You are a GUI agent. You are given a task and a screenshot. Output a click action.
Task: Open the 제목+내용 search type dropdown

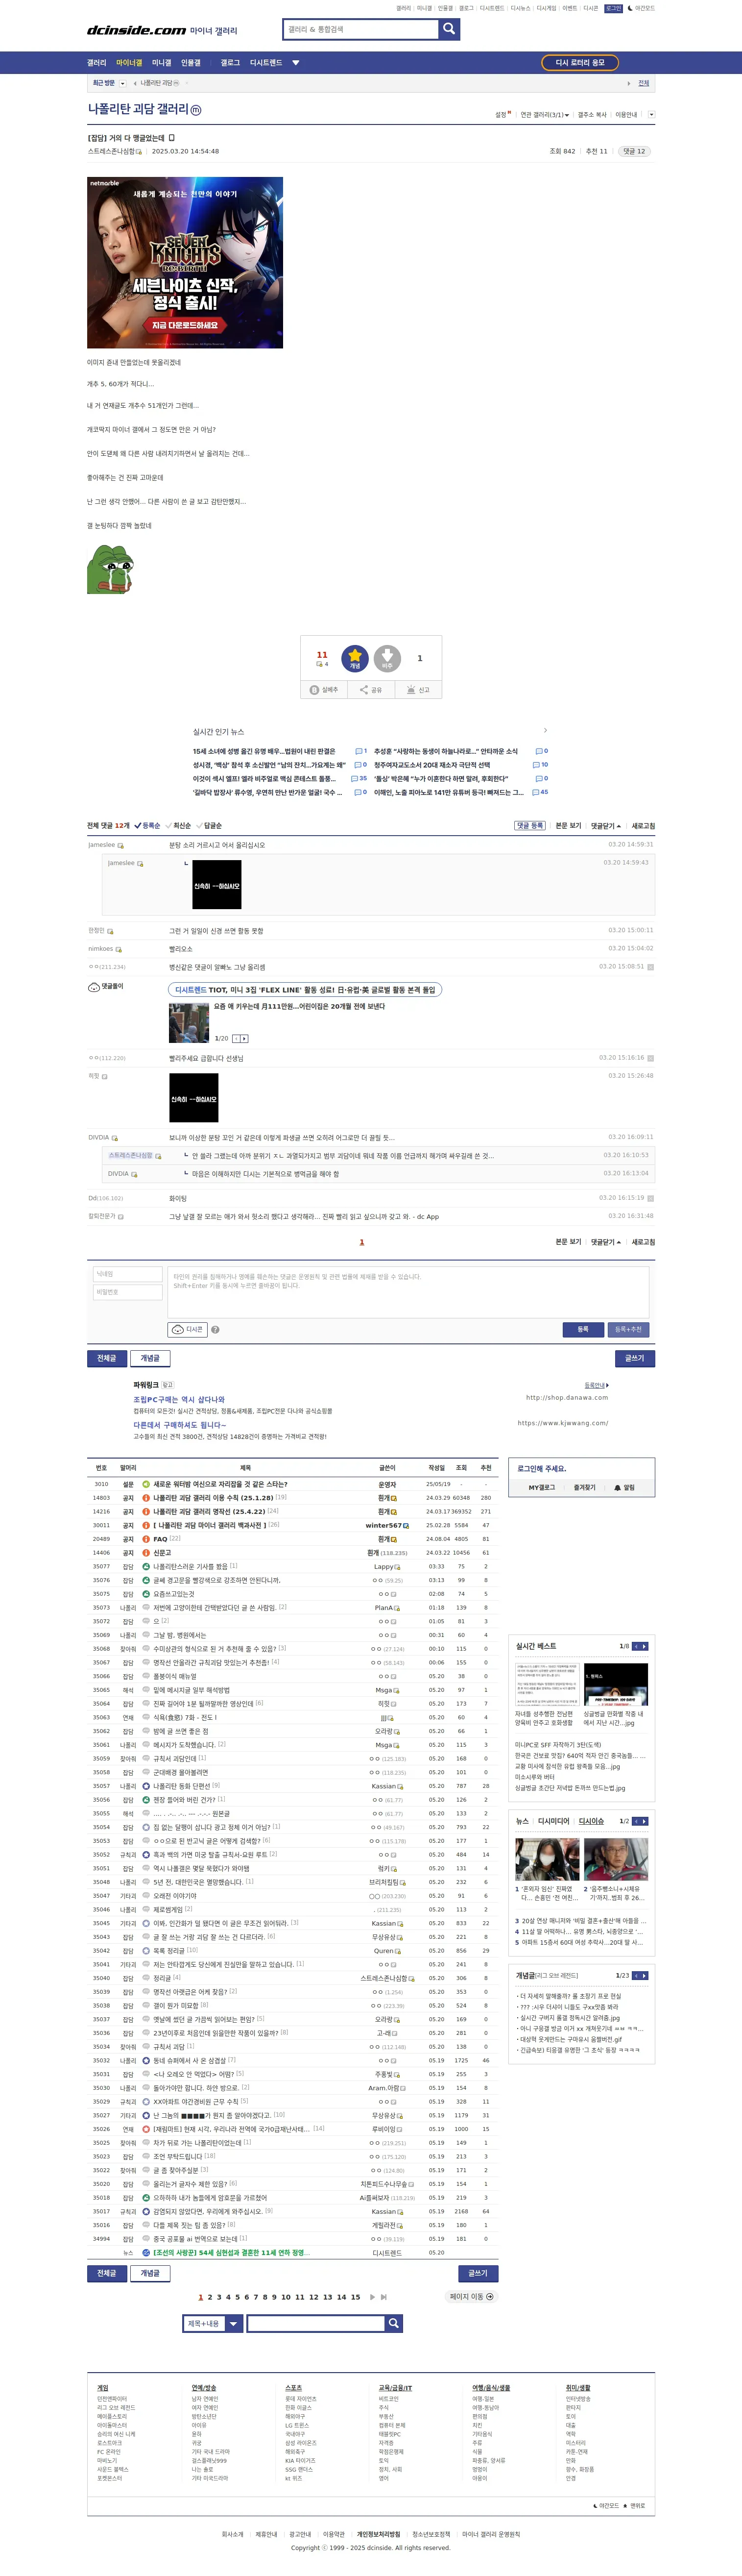(214, 2323)
